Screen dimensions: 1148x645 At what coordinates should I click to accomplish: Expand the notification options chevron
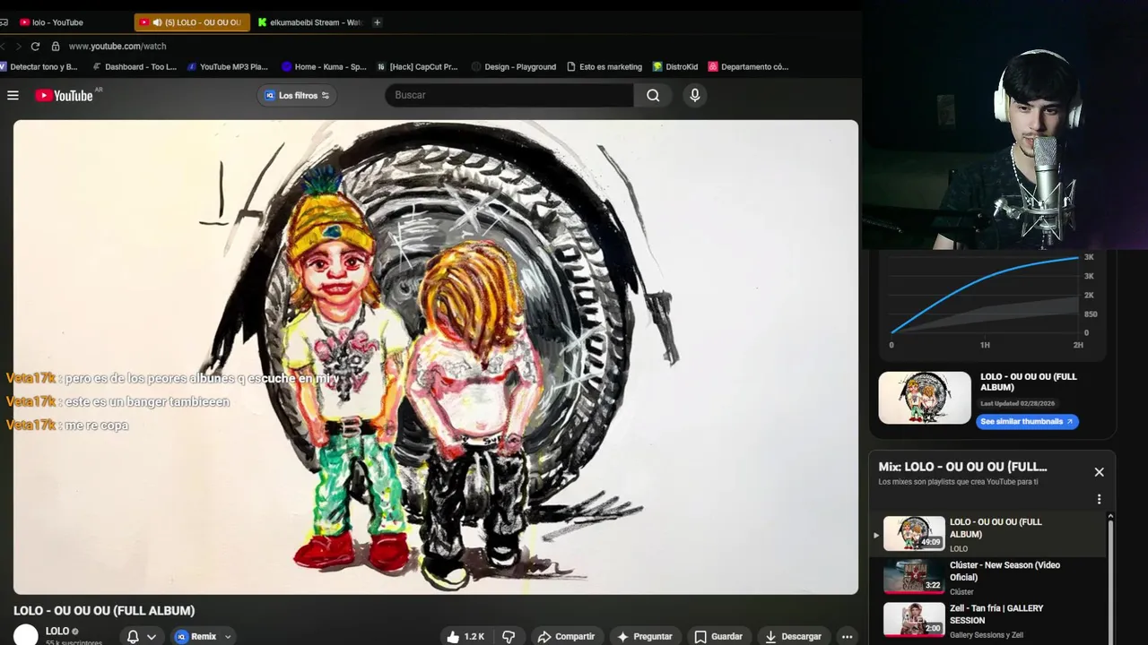point(152,637)
